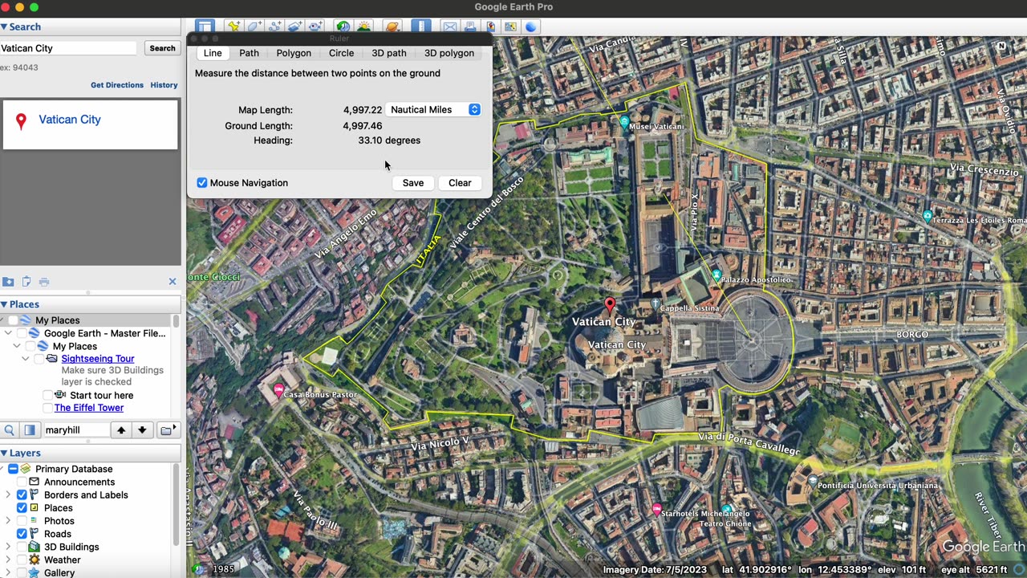Show historical imagery clock icon

(x=343, y=26)
